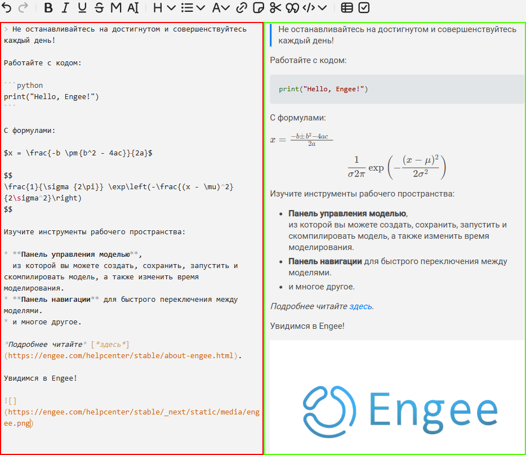Click the AI text-cursor formatting icon

pos(133,7)
